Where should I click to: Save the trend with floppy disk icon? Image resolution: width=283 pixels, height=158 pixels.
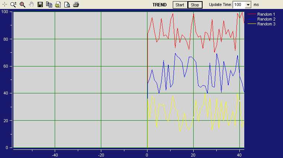41,5
